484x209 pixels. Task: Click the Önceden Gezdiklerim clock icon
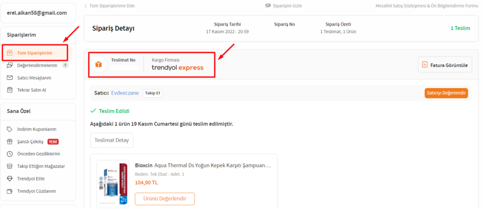coord(10,154)
